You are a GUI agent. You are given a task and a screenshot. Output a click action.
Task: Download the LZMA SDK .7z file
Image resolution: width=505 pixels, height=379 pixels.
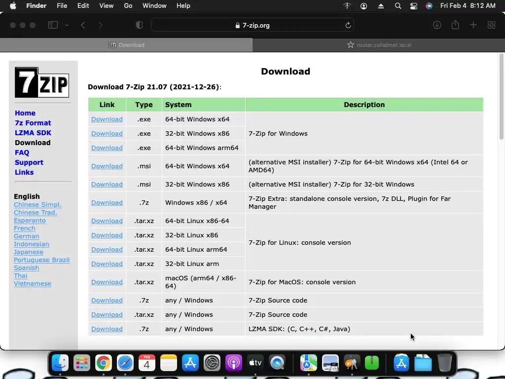(107, 329)
